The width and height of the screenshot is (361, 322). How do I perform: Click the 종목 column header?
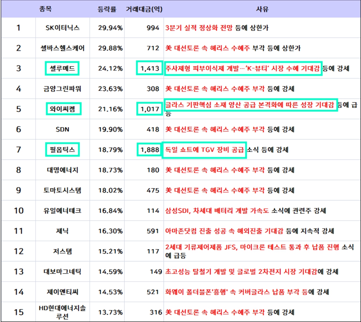pos(45,9)
